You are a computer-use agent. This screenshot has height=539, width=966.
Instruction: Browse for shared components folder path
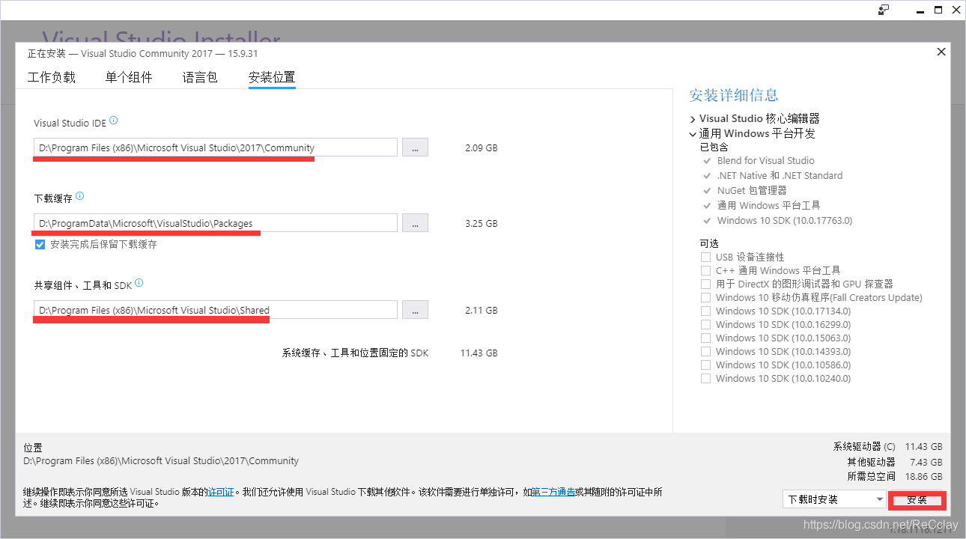click(415, 310)
